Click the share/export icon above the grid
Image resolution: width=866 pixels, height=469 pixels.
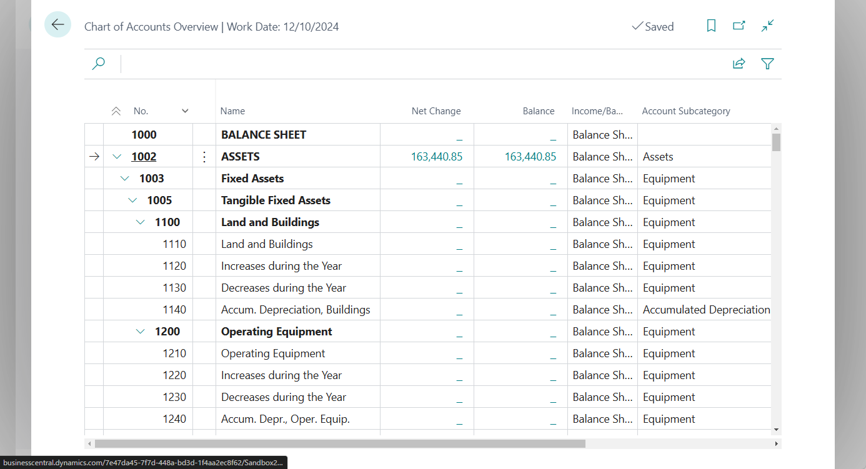click(x=739, y=63)
